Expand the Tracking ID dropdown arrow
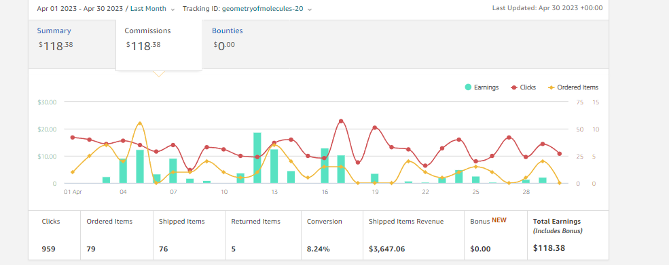 309,9
